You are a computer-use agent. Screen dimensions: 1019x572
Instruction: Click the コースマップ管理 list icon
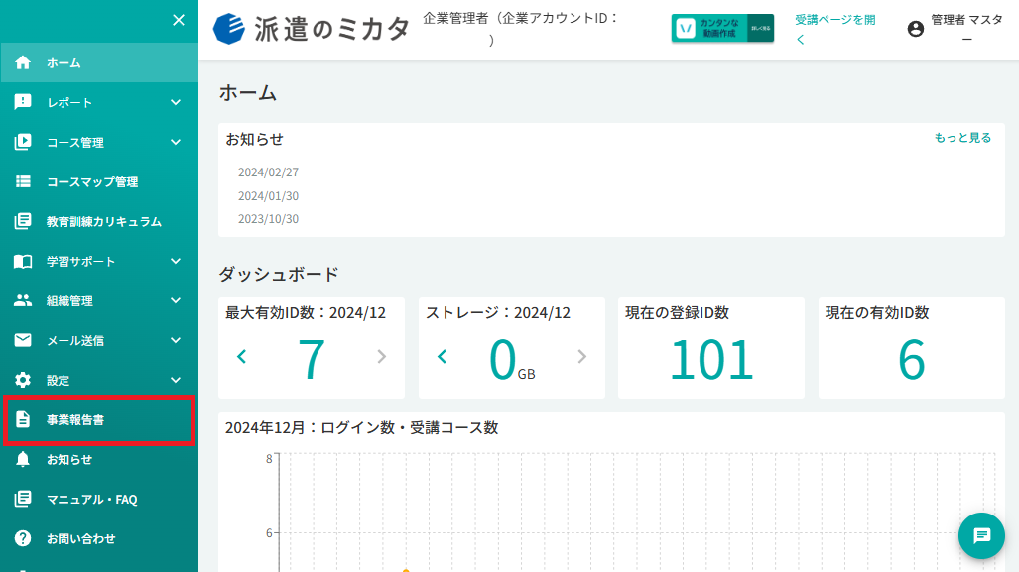pyautogui.click(x=23, y=181)
